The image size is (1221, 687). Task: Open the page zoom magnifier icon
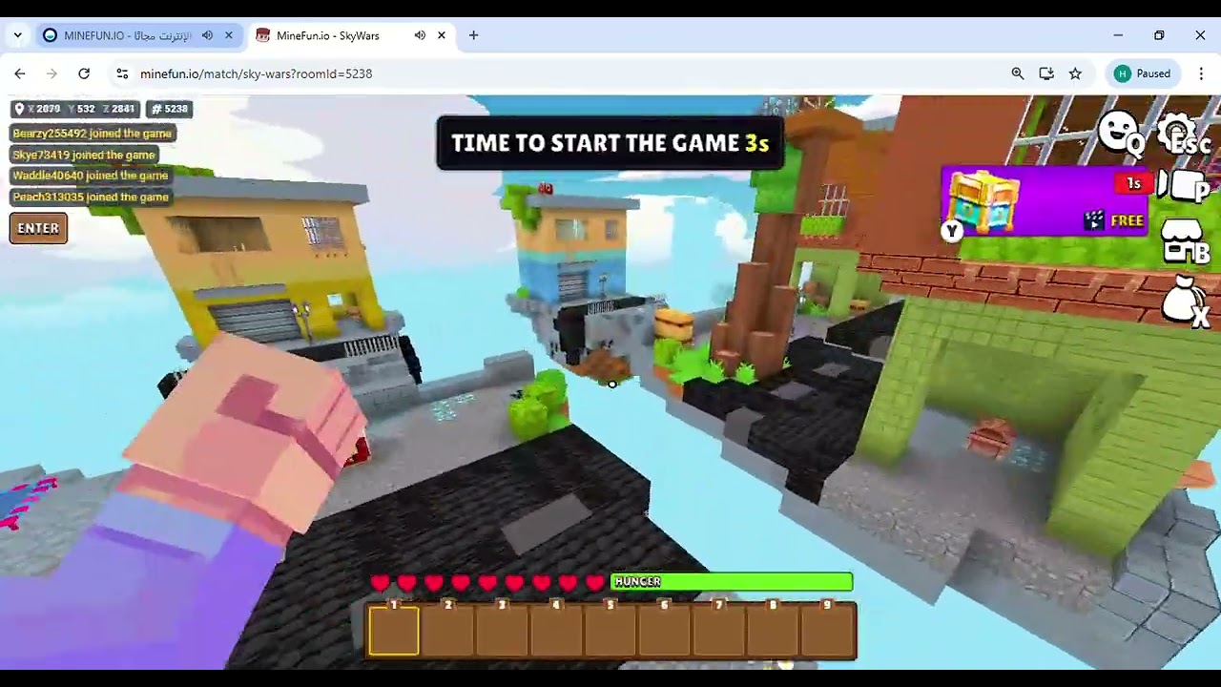tap(1018, 73)
